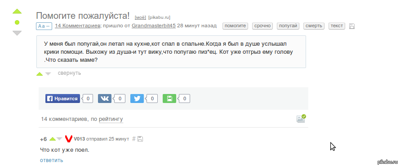Click the green rating dot beside the title
This screenshot has width=400, height=167.
click(17, 22)
